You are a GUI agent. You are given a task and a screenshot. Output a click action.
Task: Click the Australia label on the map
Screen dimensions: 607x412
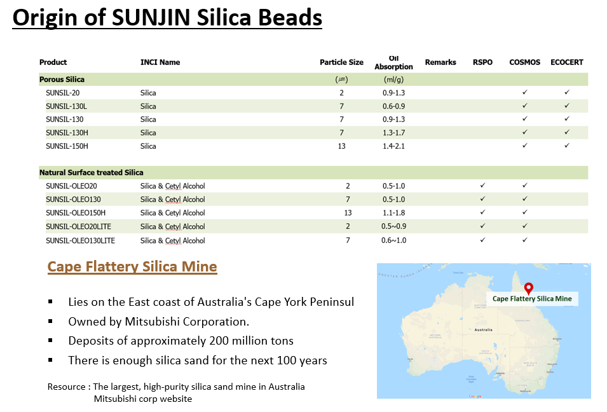[x=483, y=329]
